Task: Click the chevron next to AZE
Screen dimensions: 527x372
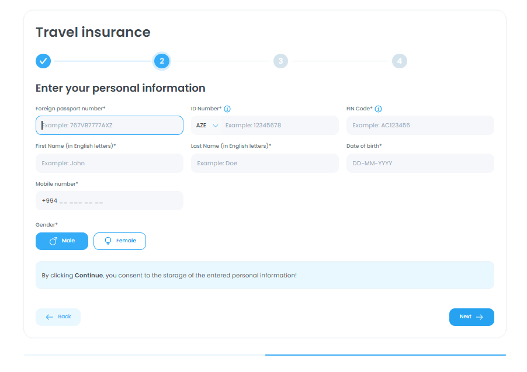Action: click(x=216, y=126)
